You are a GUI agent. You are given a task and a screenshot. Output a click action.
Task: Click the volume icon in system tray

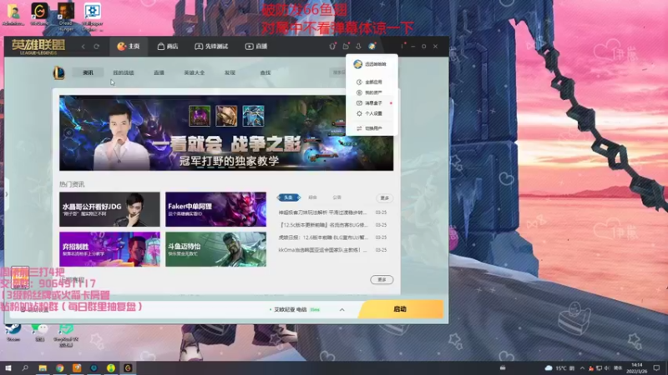[607, 367]
